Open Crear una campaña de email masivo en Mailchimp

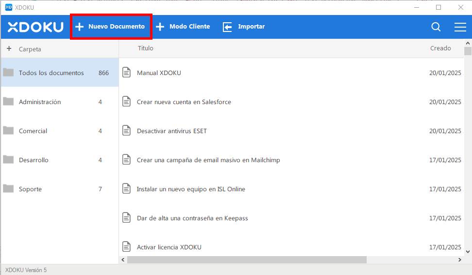(208, 160)
